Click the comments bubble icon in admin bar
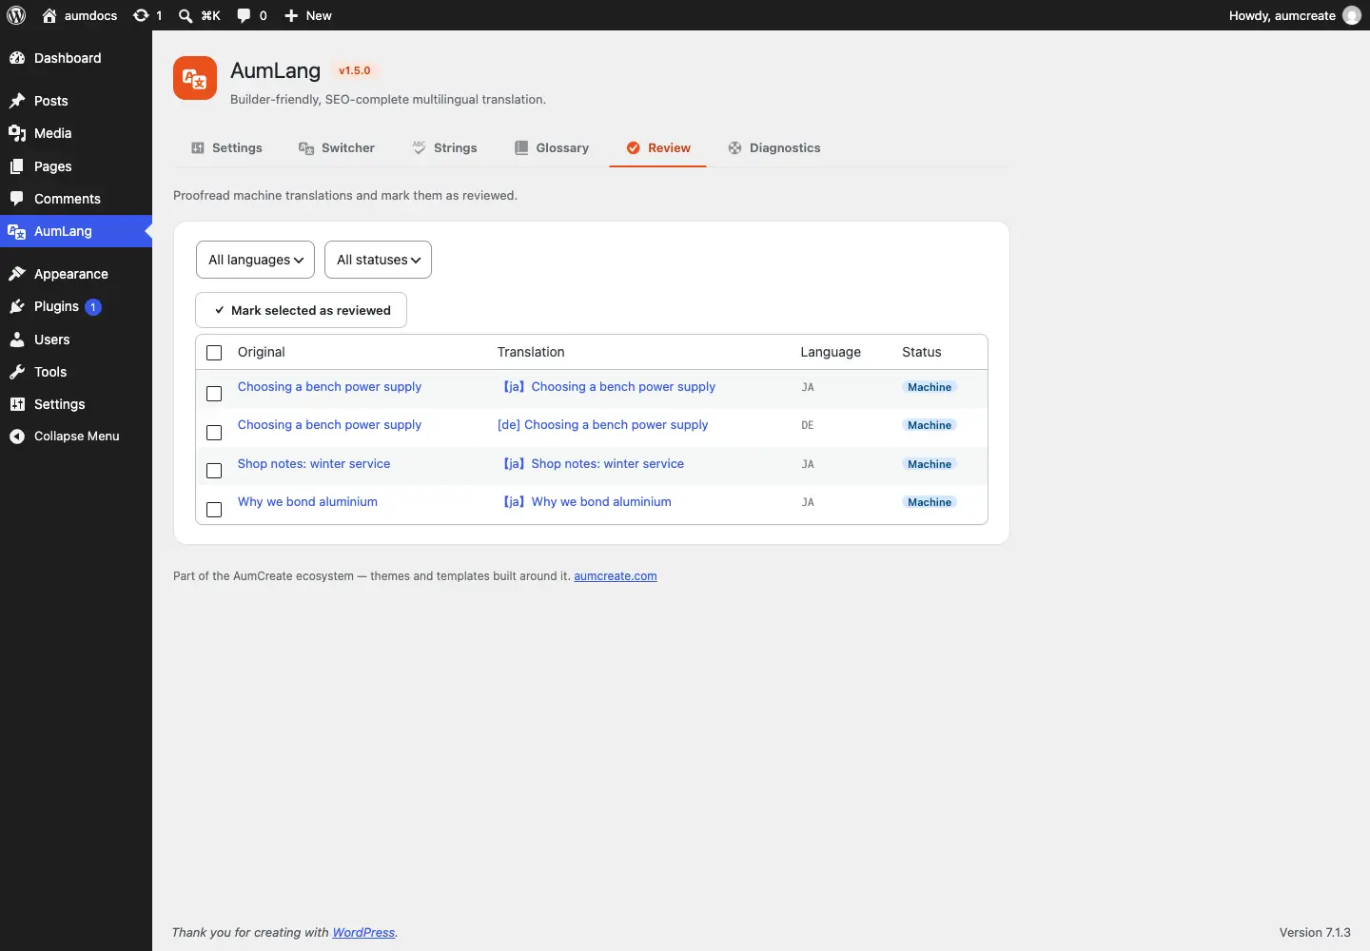Viewport: 1370px width, 951px height. point(244,15)
